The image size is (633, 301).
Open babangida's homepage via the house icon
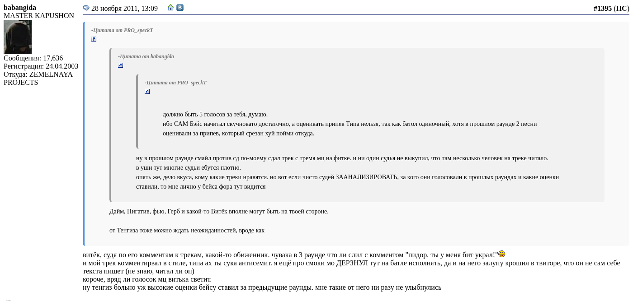[x=170, y=8]
